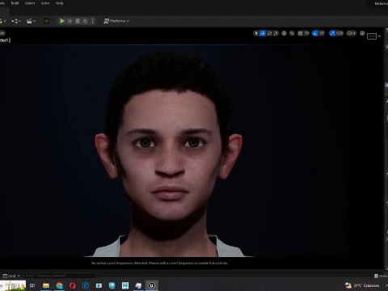Switch to Unreal Engine in the taskbar

[x=152, y=285]
